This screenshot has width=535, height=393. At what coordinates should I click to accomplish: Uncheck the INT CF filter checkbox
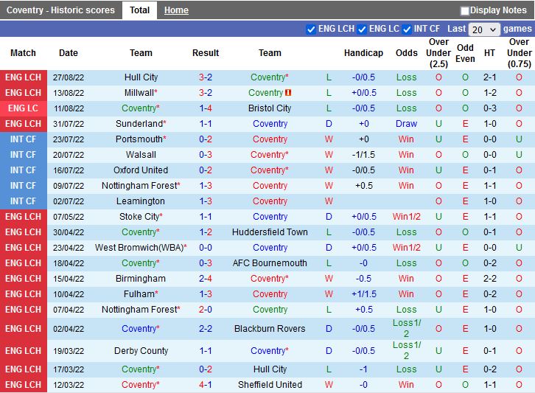[406, 29]
